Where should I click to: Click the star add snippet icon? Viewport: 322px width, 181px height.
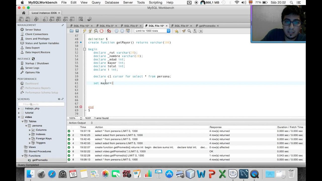(x=177, y=31)
